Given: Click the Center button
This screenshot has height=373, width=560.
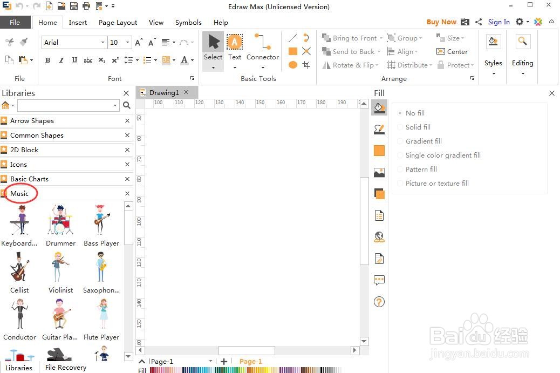Looking at the screenshot, I should 452,51.
